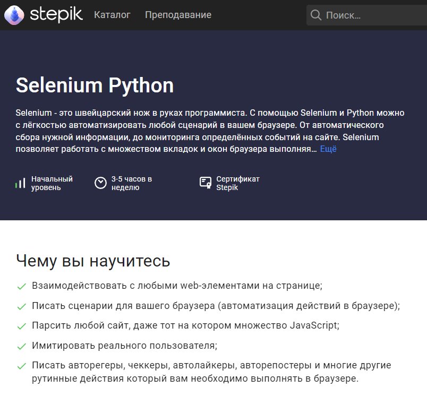The image size is (427, 413).
Task: Open the 'Каталог' menu item
Action: tap(112, 15)
